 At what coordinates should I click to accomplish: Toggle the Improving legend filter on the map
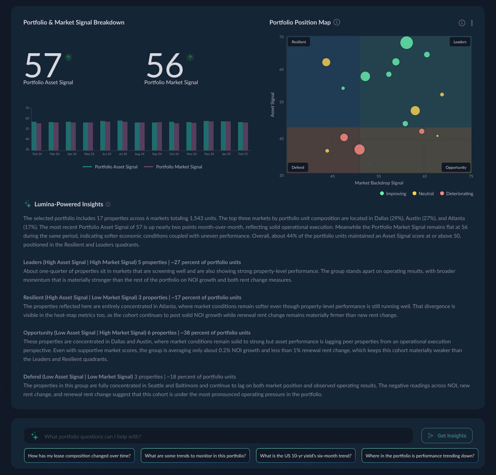click(x=393, y=194)
